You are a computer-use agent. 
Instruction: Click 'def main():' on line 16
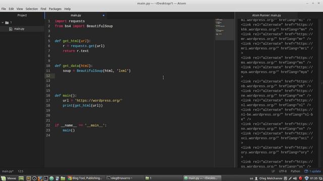pos(66,96)
